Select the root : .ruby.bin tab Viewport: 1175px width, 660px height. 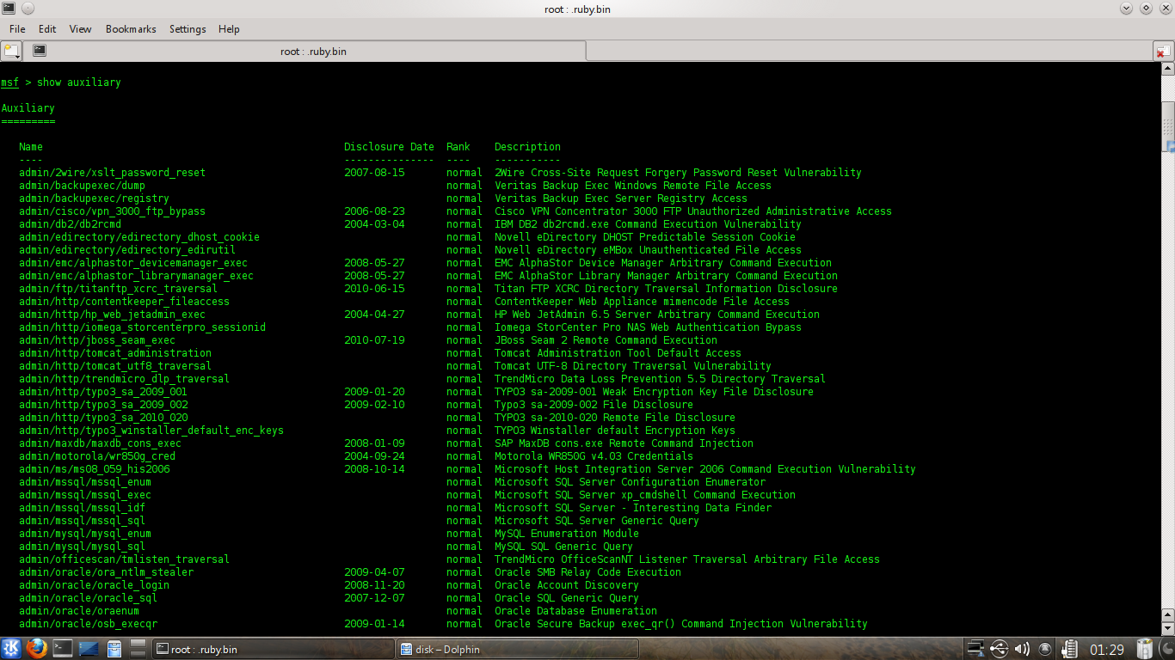[306, 52]
